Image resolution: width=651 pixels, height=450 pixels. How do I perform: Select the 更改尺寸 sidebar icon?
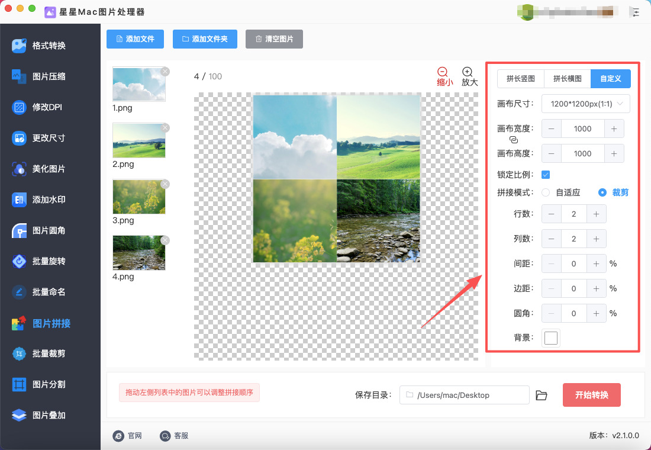pos(19,138)
